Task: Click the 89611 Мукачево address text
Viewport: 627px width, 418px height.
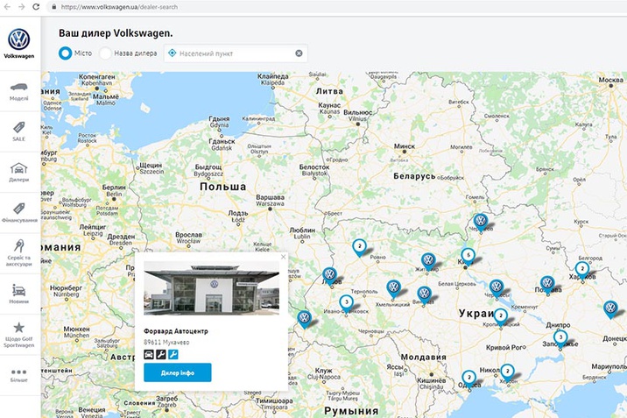Action: 166,343
